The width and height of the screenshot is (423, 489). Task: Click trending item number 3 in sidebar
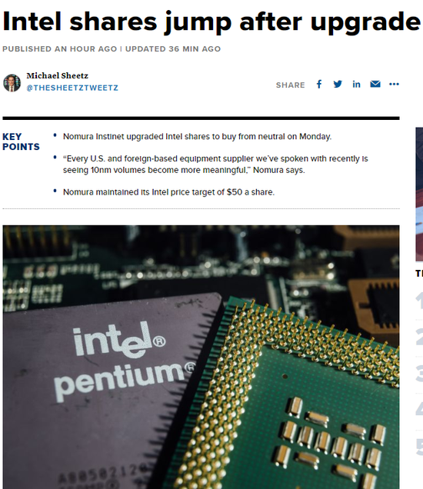(x=419, y=374)
